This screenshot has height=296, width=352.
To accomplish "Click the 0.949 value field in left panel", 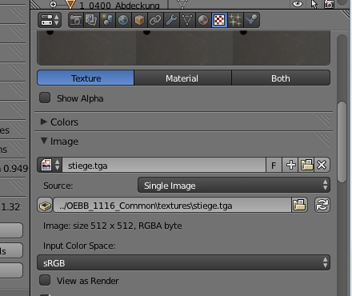I will [14, 168].
